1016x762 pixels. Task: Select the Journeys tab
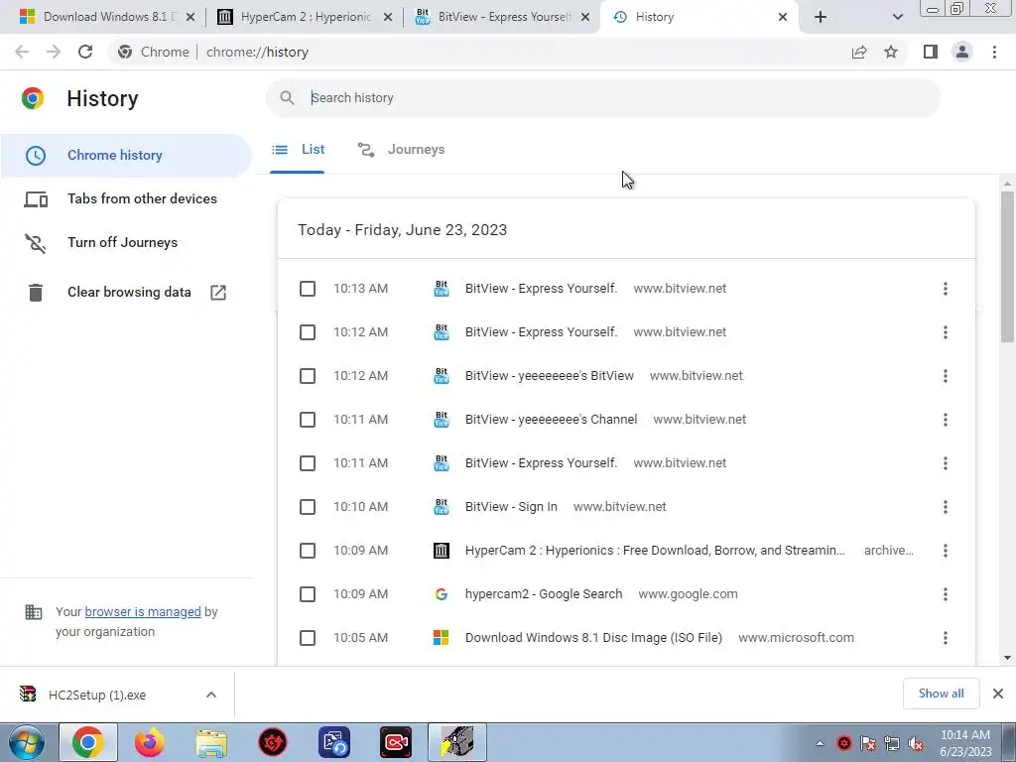pyautogui.click(x=402, y=150)
